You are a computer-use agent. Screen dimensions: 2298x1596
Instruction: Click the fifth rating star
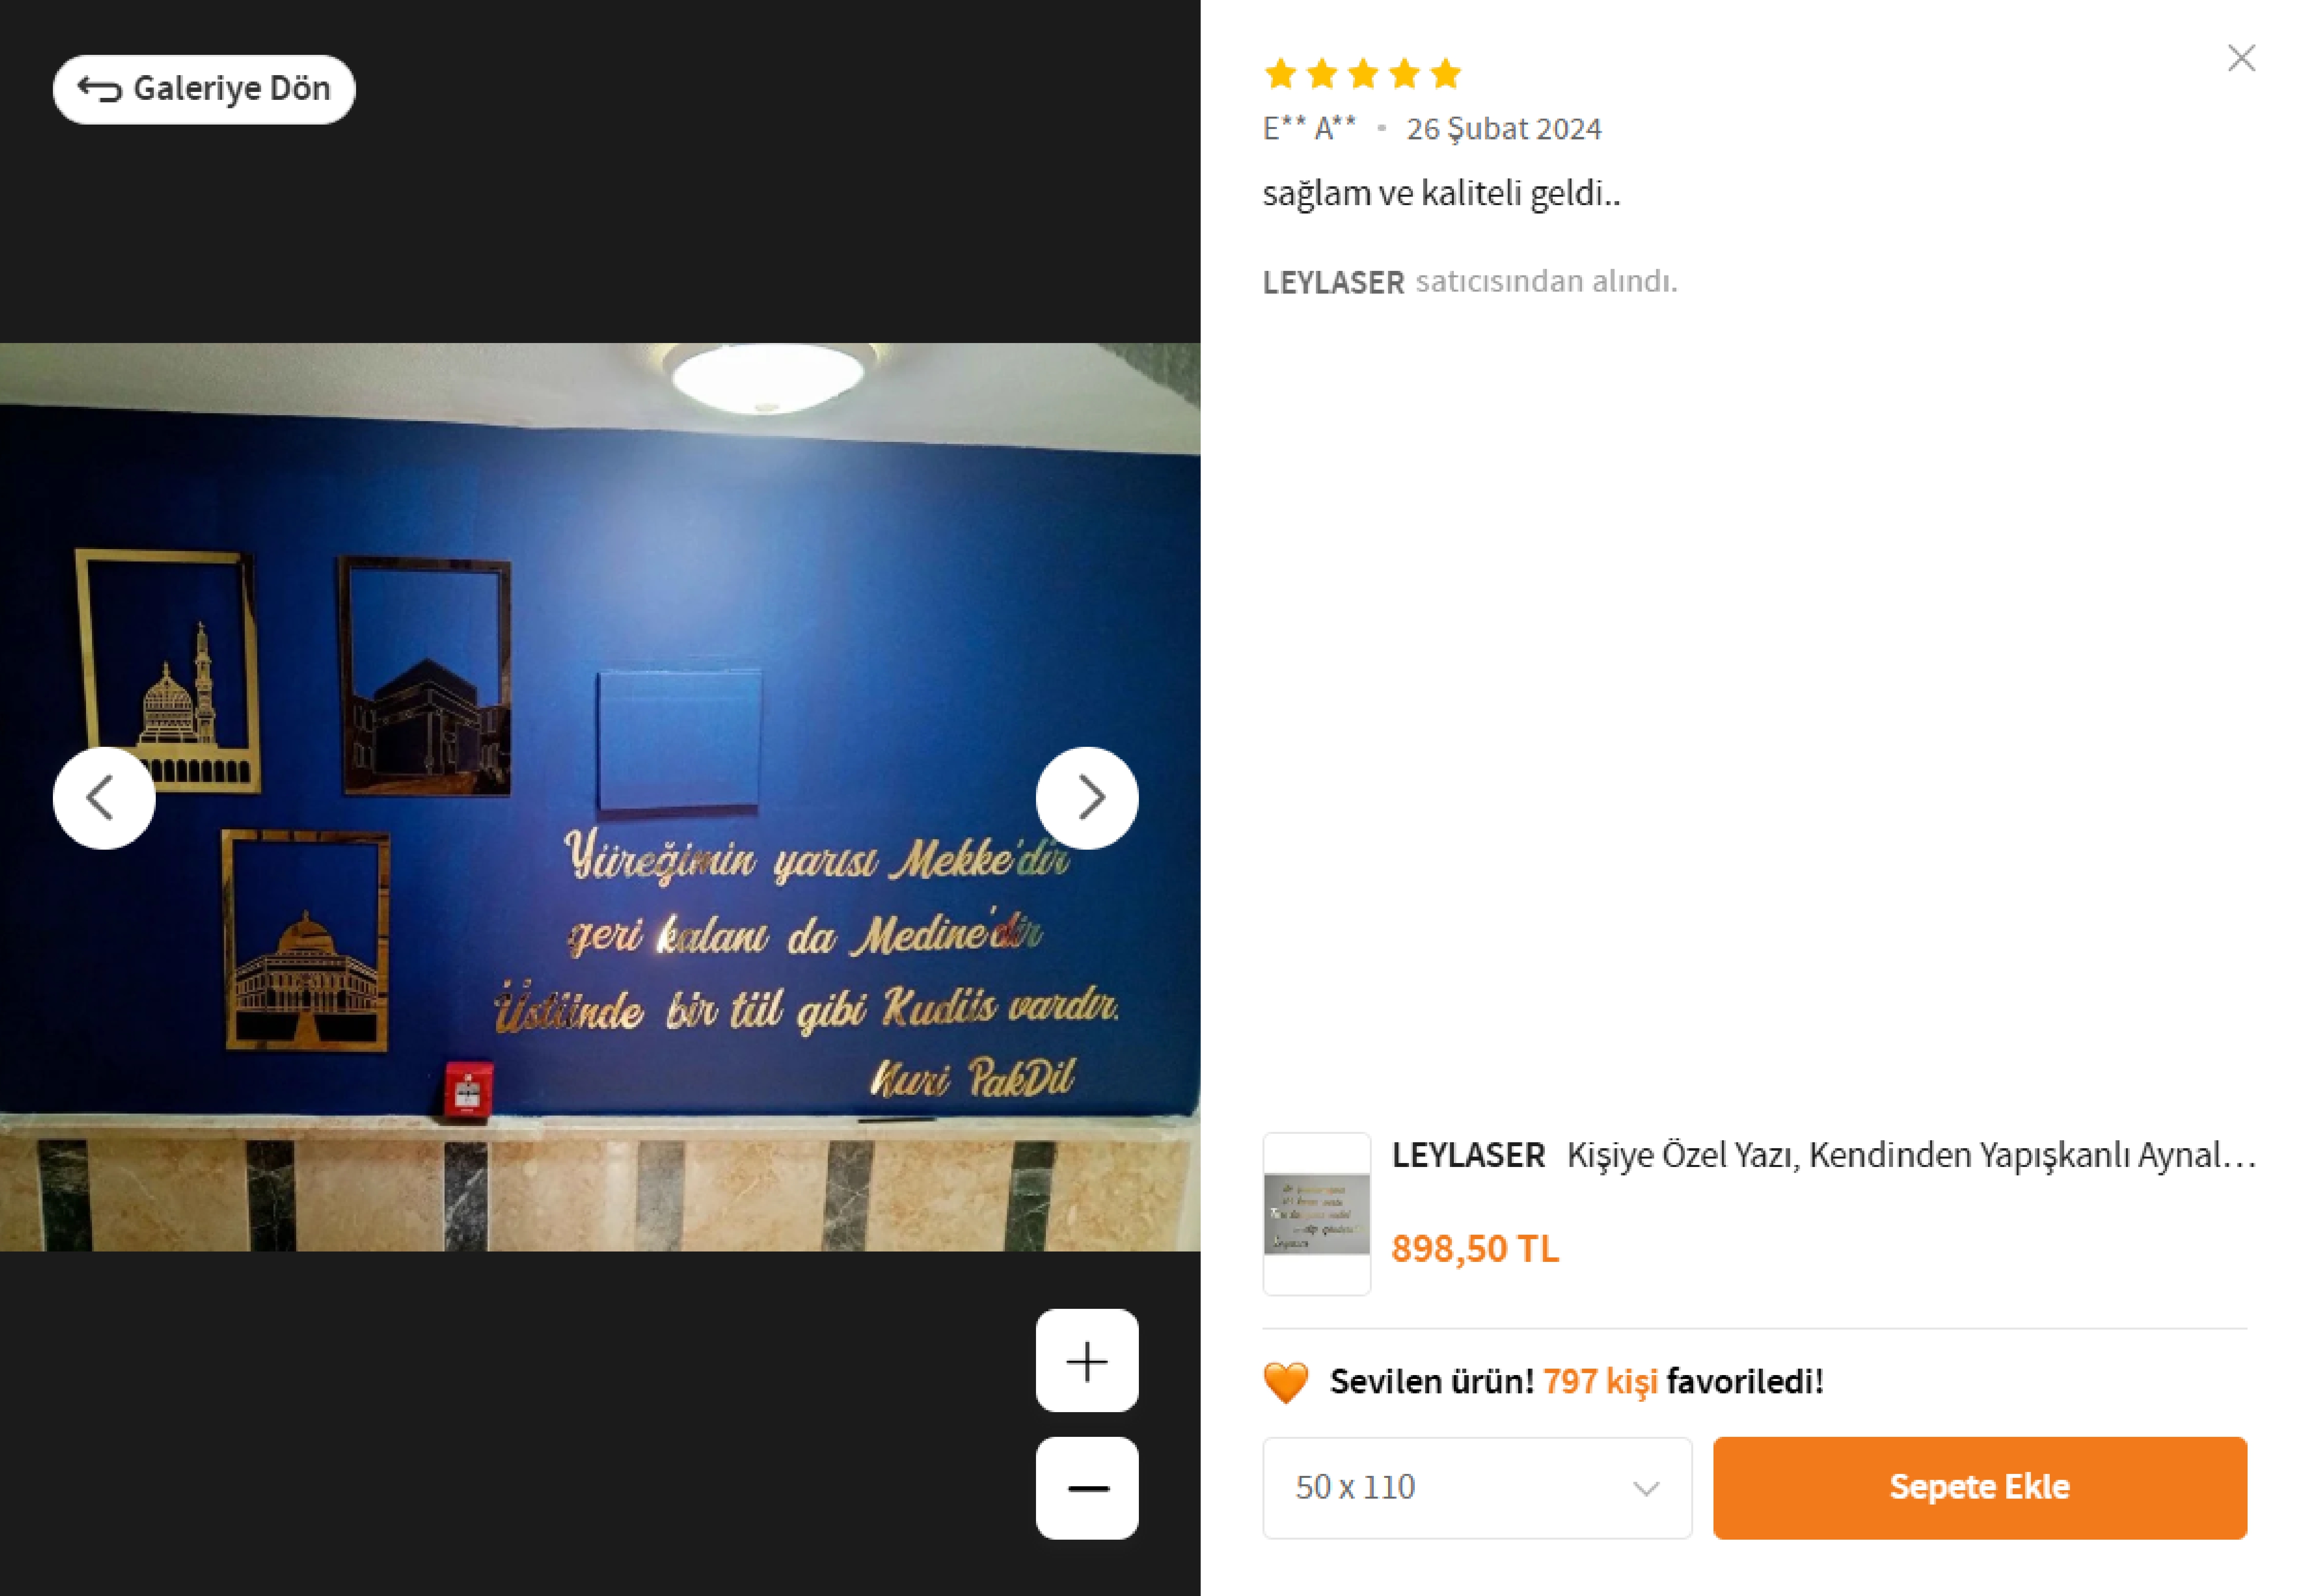click(x=1444, y=73)
